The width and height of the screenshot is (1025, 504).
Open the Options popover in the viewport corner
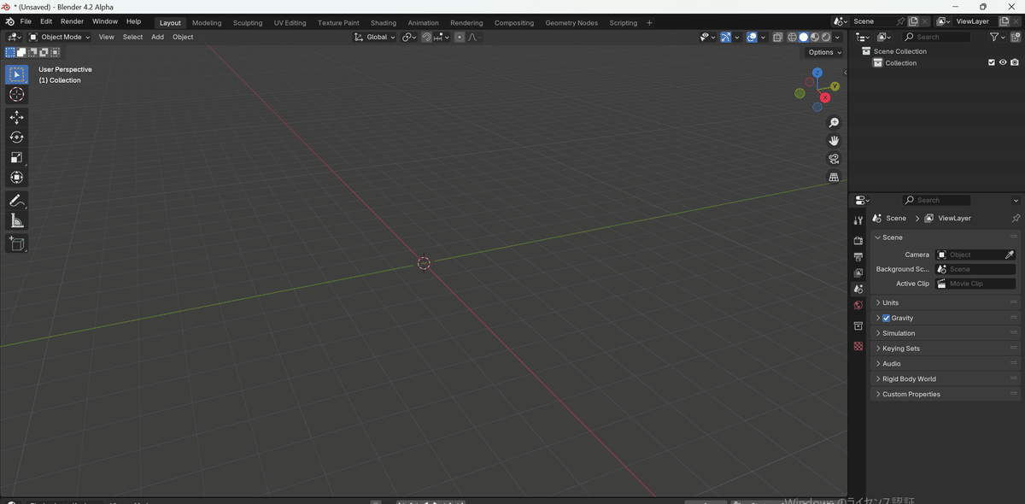tap(821, 52)
